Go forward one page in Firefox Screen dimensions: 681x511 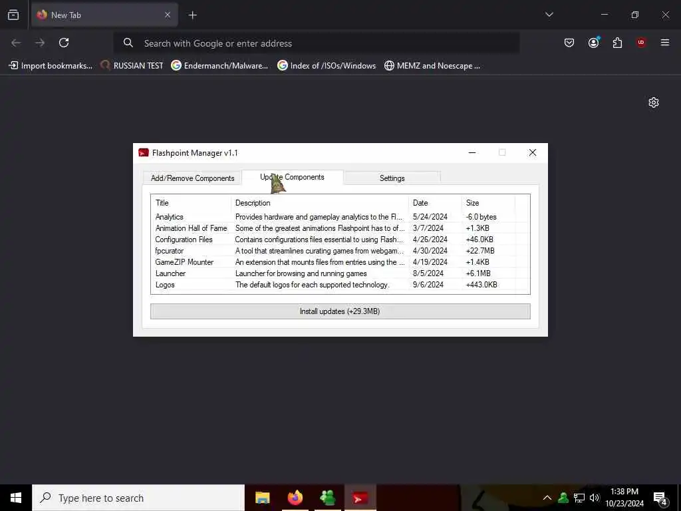(40, 43)
